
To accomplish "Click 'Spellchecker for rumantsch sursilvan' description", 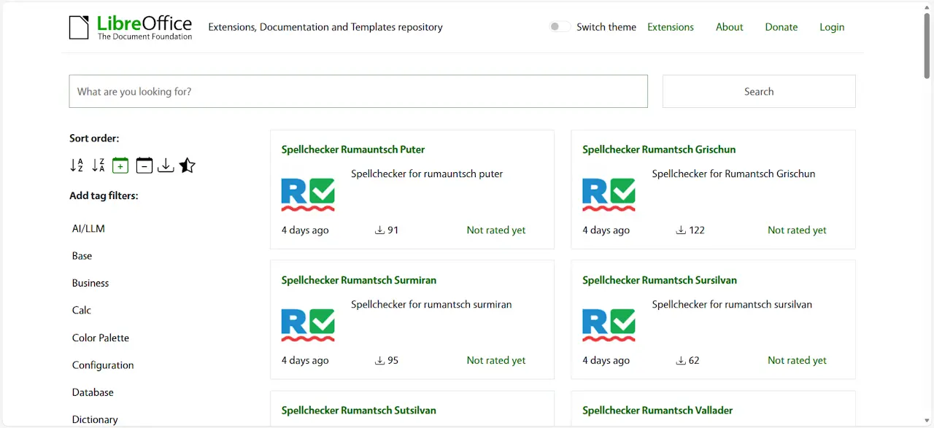I will pyautogui.click(x=732, y=304).
